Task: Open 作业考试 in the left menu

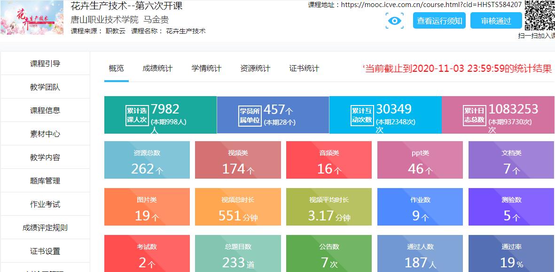Action: pos(45,204)
